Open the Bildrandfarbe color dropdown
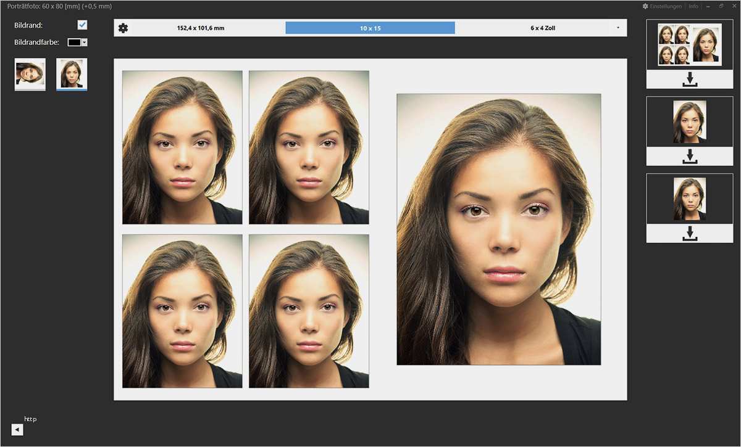The height and width of the screenshot is (447, 741). (x=85, y=43)
